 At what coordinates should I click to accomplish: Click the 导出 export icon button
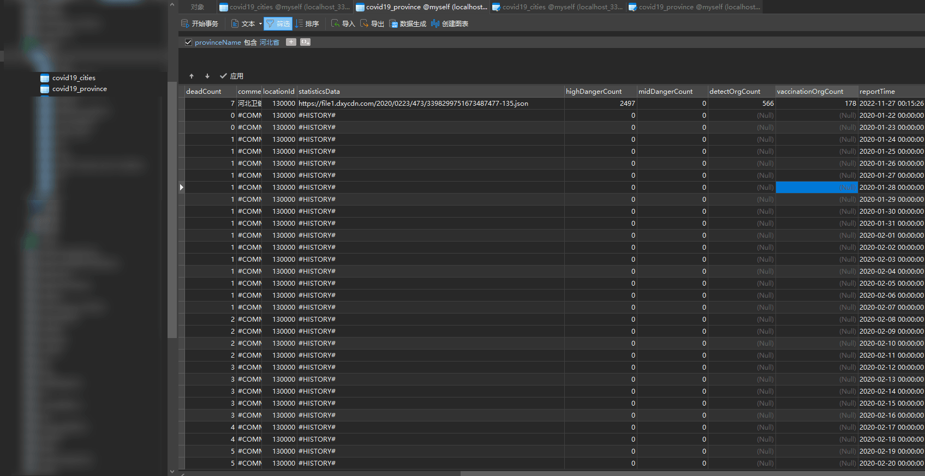[372, 24]
